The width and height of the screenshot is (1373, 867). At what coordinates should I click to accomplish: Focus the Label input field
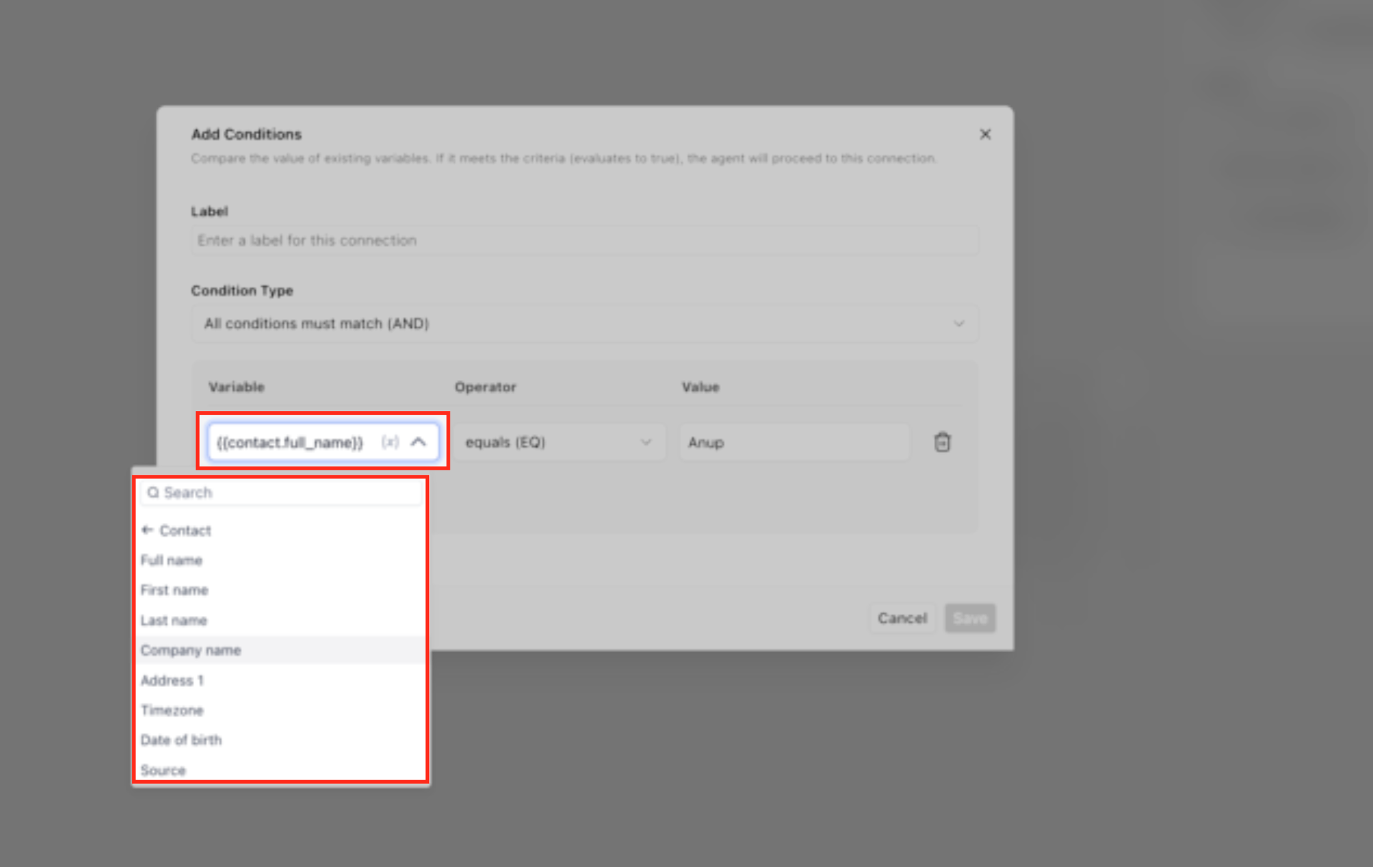[x=584, y=240]
